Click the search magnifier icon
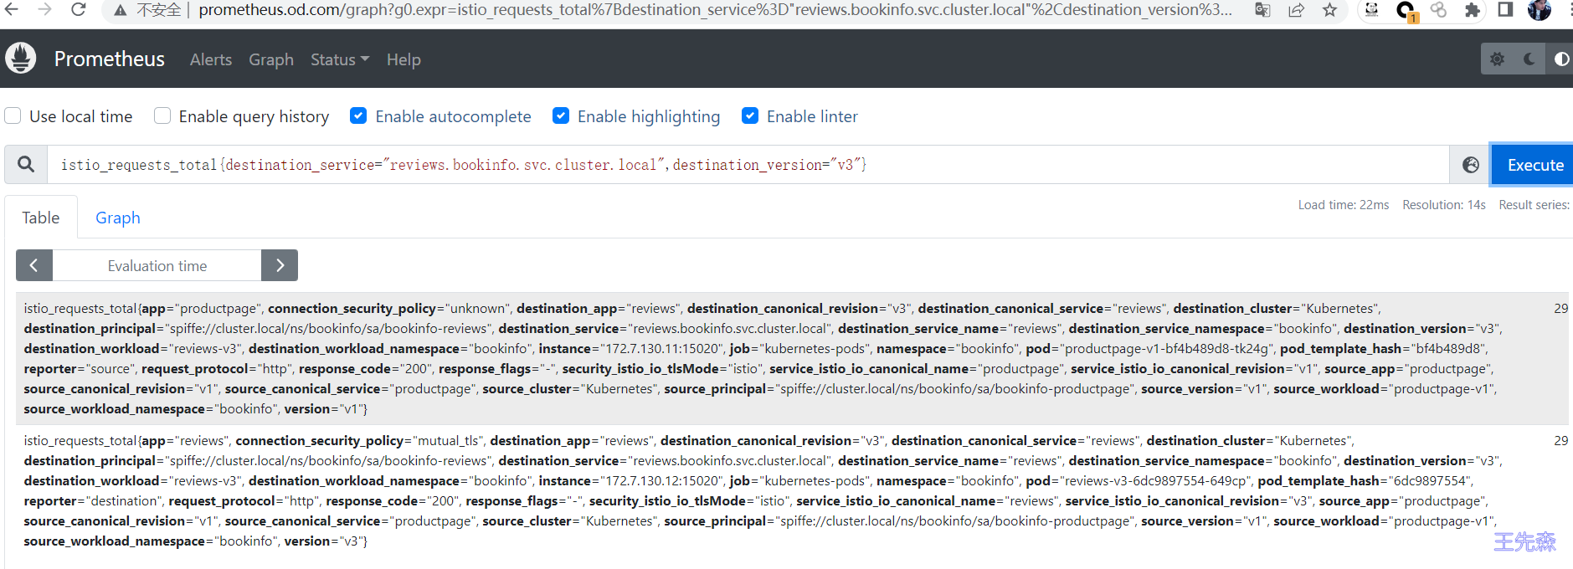This screenshot has width=1573, height=569. (x=26, y=165)
